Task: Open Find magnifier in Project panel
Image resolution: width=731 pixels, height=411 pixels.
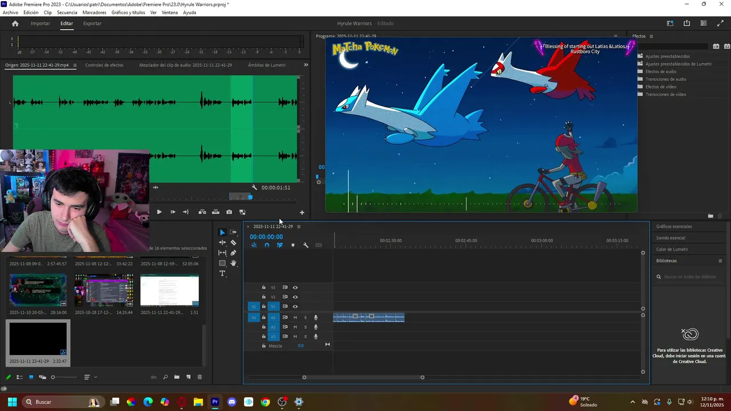Action: [x=166, y=377]
